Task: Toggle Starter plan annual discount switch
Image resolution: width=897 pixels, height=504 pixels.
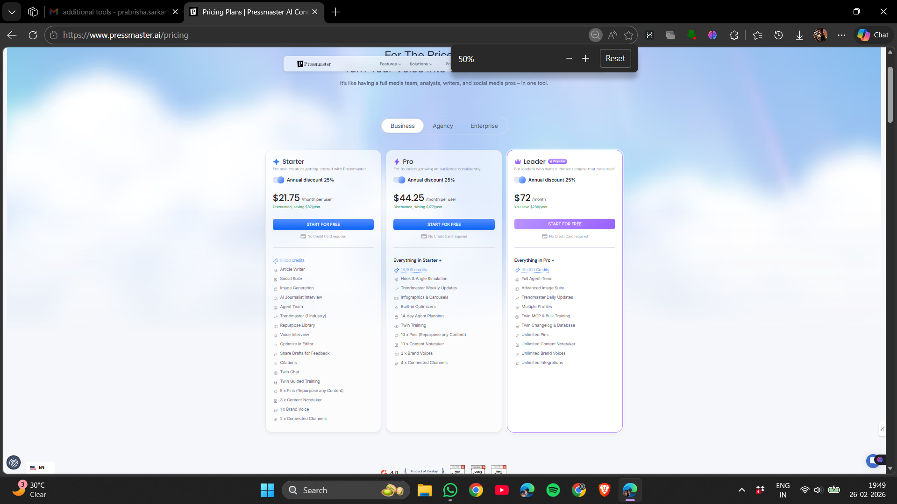Action: tap(278, 180)
